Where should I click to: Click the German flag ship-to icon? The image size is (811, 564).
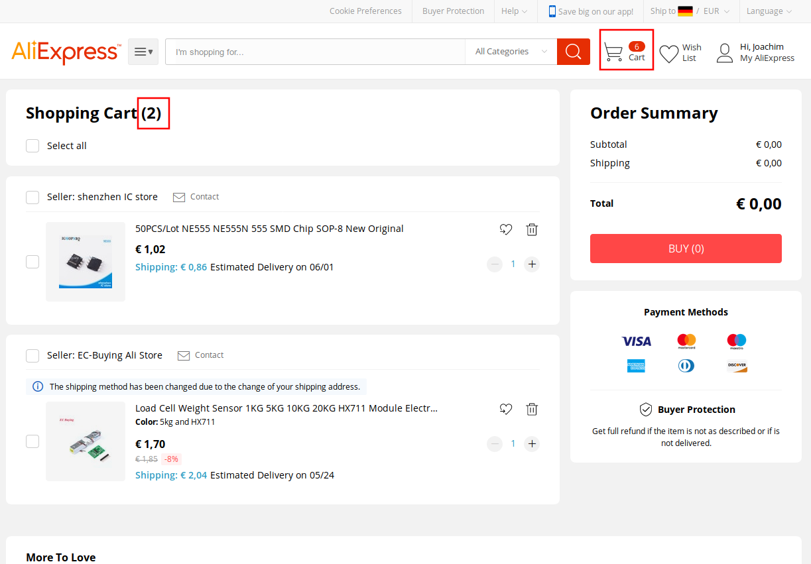pyautogui.click(x=685, y=11)
